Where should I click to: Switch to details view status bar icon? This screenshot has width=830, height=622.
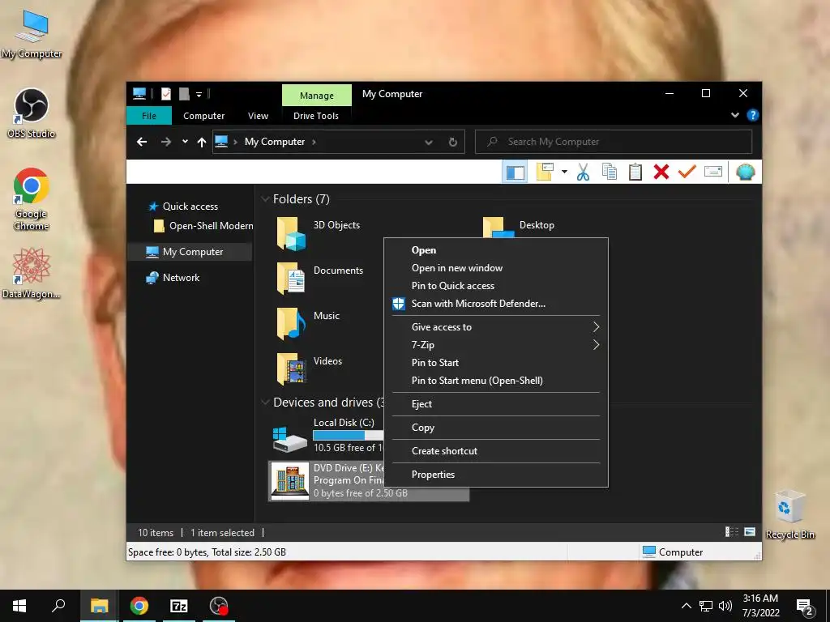click(x=732, y=532)
